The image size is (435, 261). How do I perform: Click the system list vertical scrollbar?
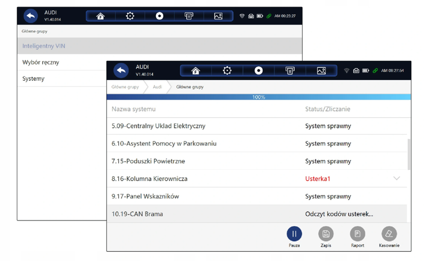click(409, 154)
